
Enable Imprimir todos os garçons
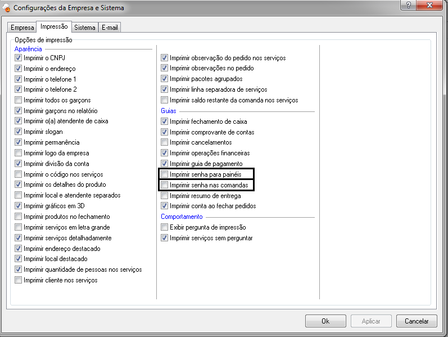coord(19,100)
